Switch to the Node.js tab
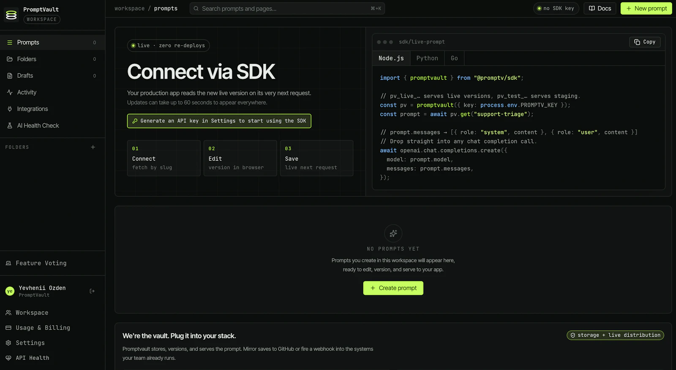This screenshot has height=370, width=676. coord(391,58)
